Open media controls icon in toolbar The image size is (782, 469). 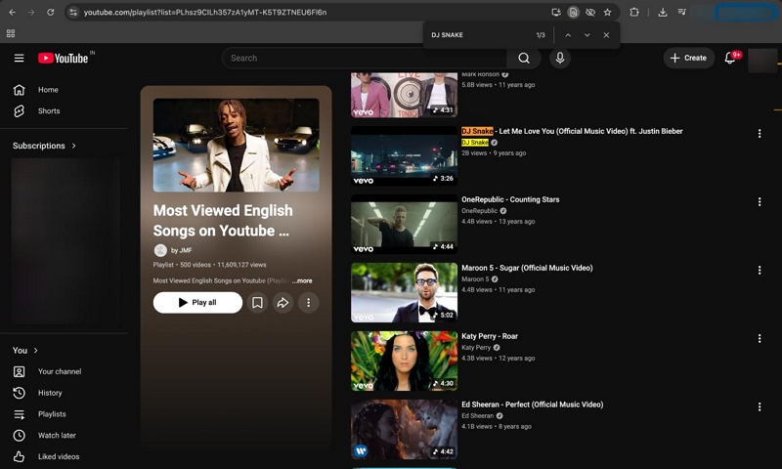(x=681, y=12)
